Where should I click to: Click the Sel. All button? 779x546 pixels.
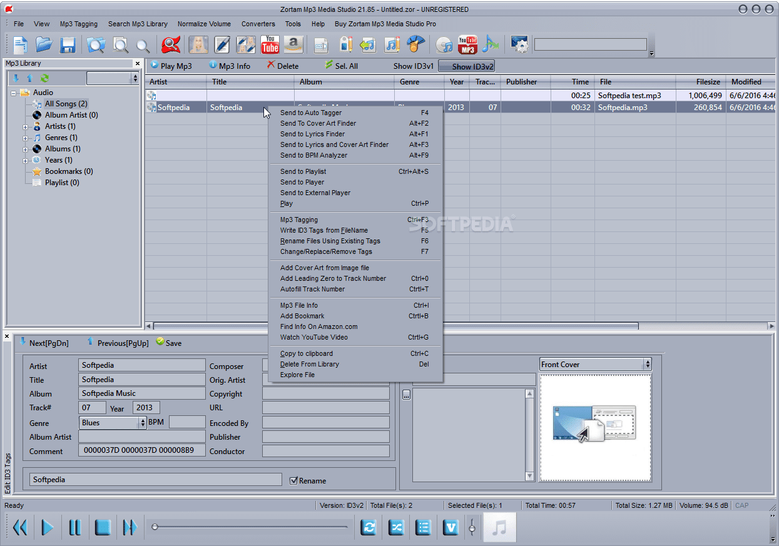tap(342, 66)
